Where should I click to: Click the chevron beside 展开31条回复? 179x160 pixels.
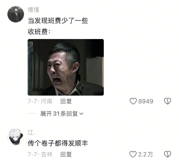(81, 114)
